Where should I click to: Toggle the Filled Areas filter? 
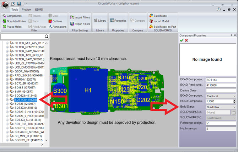tap(37, 27)
